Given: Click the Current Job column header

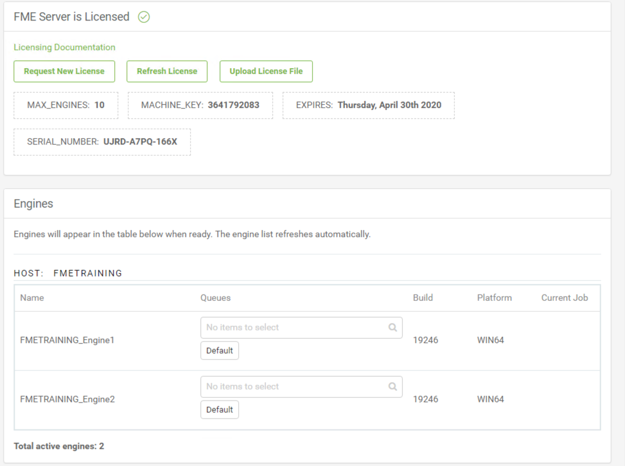Looking at the screenshot, I should pos(565,298).
